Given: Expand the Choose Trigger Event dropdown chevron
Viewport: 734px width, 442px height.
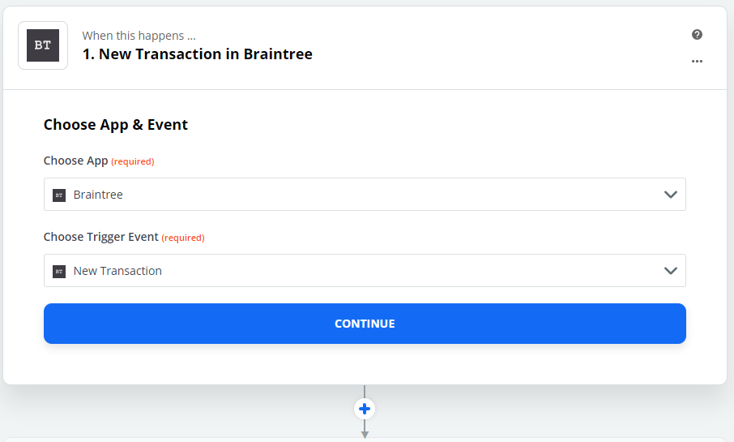Looking at the screenshot, I should (670, 271).
